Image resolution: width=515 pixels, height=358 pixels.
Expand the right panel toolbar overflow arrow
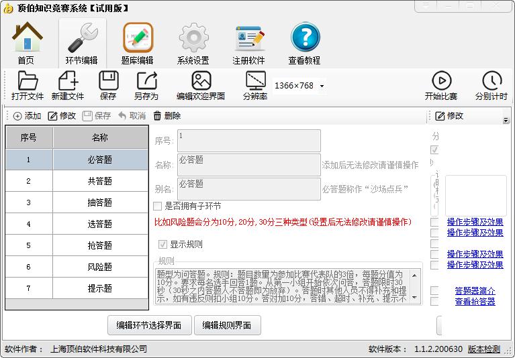click(x=506, y=121)
